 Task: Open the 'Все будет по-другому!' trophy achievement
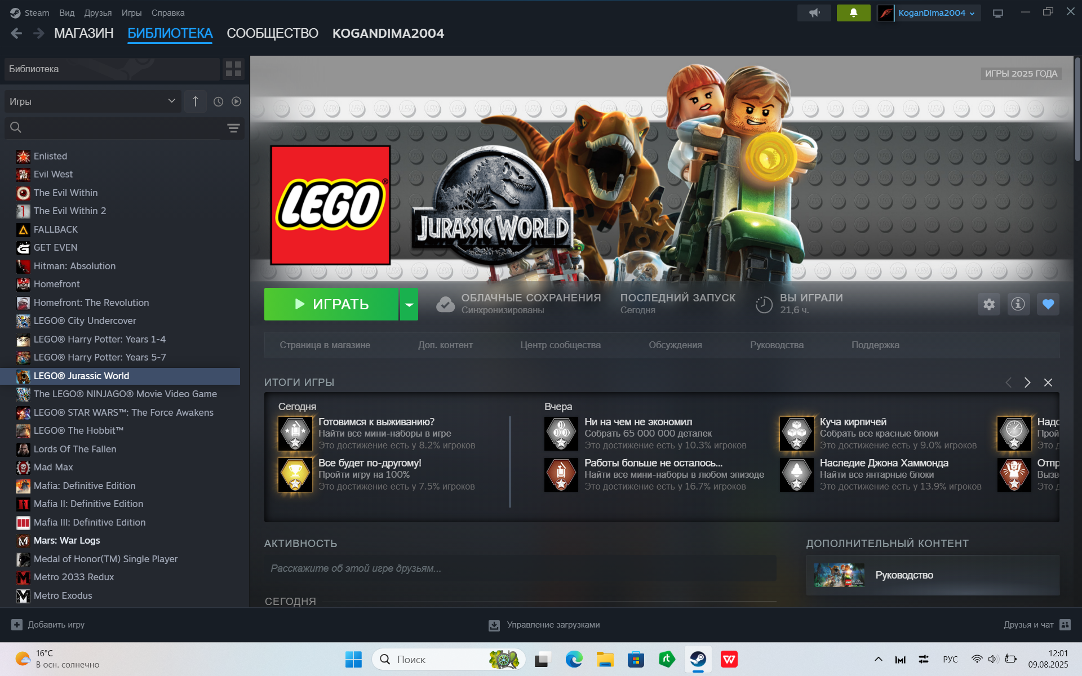(x=295, y=474)
